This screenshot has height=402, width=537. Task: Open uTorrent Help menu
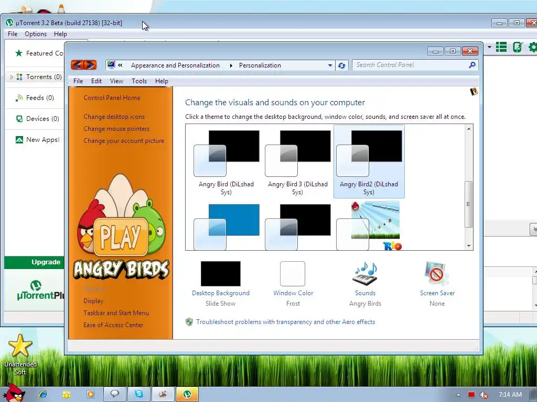(60, 34)
